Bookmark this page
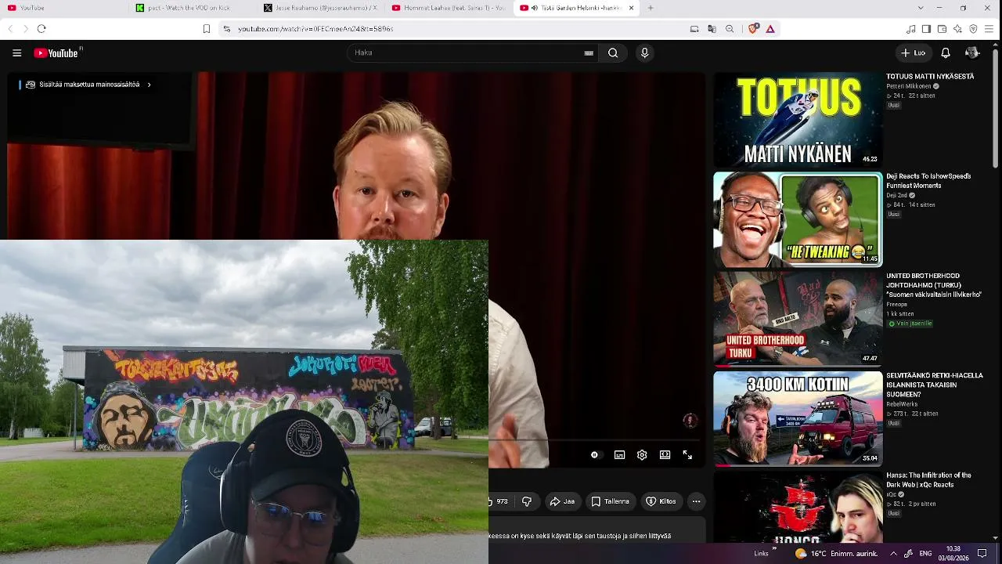 207,29
